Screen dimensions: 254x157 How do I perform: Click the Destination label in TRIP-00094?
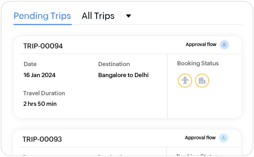pyautogui.click(x=114, y=64)
